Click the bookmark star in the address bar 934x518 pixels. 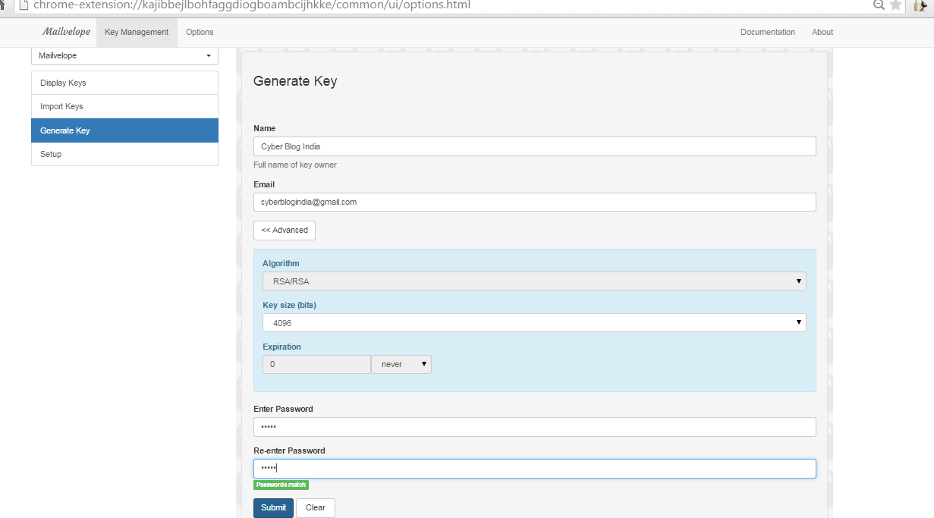(895, 5)
